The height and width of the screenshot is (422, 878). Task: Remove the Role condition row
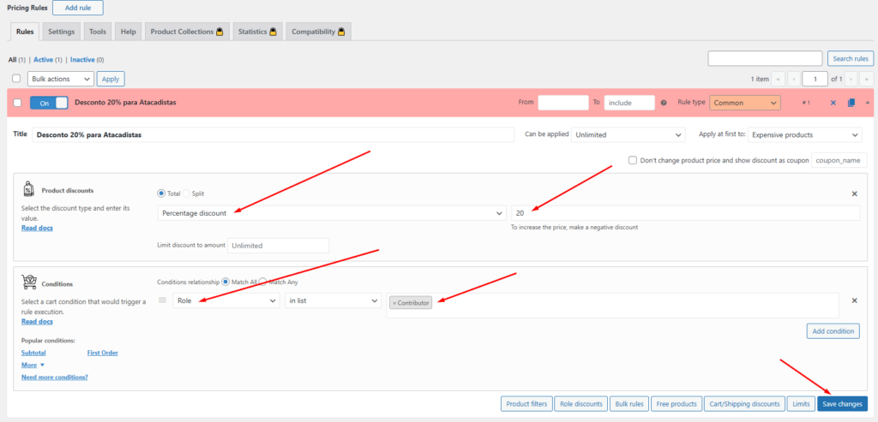click(x=855, y=300)
